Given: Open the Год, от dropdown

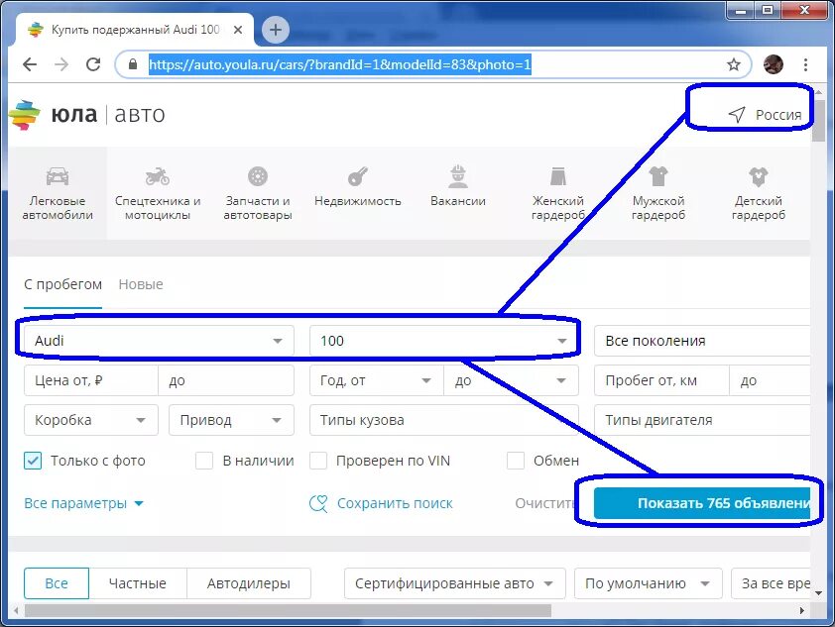Looking at the screenshot, I should pos(377,380).
